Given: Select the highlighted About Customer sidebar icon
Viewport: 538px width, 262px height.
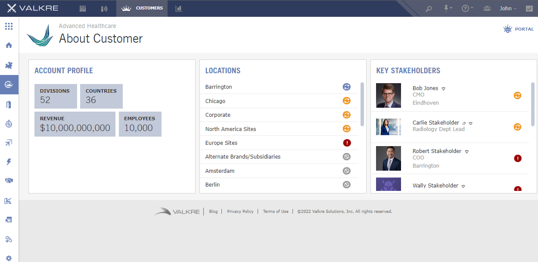Looking at the screenshot, I should (9, 84).
